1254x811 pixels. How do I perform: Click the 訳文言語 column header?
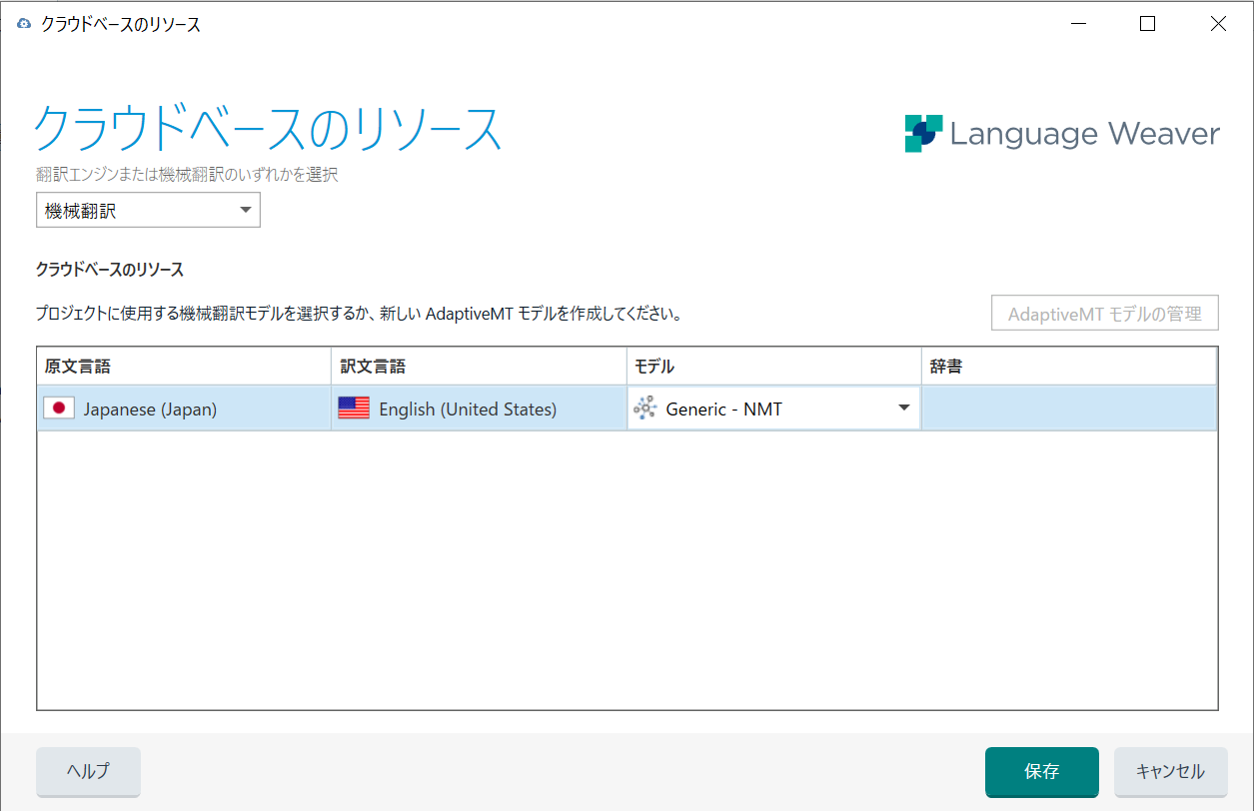373,365
